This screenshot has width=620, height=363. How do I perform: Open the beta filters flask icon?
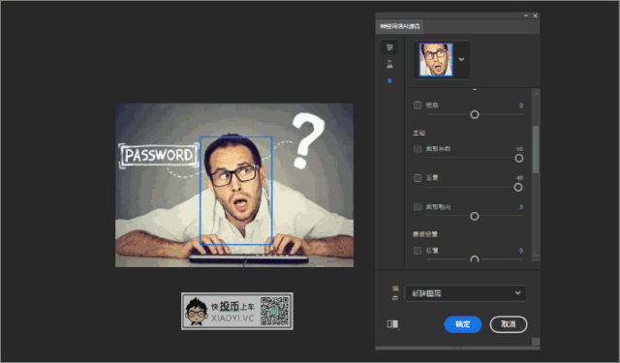[389, 65]
